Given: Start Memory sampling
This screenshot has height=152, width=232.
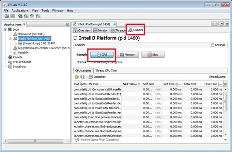Looking at the screenshot, I should tap(127, 55).
